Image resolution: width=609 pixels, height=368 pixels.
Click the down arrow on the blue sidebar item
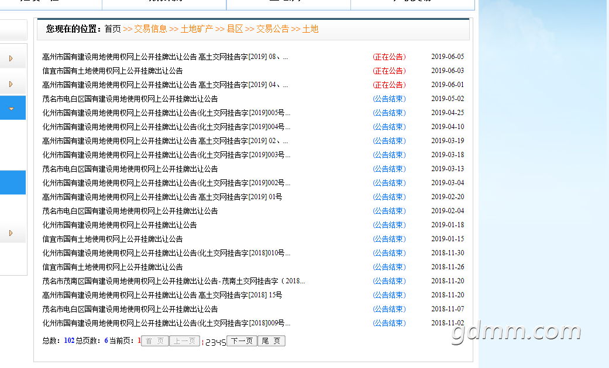11,109
